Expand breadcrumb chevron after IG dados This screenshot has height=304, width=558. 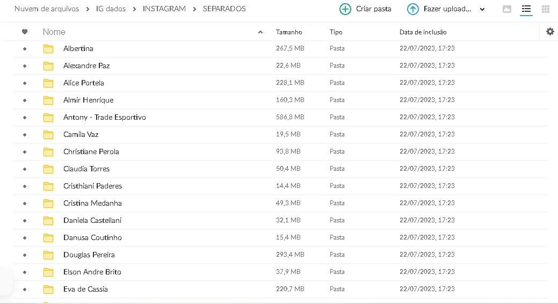(134, 9)
